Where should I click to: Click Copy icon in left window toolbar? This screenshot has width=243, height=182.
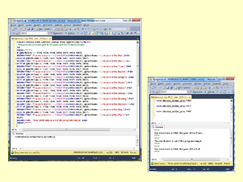74,29
